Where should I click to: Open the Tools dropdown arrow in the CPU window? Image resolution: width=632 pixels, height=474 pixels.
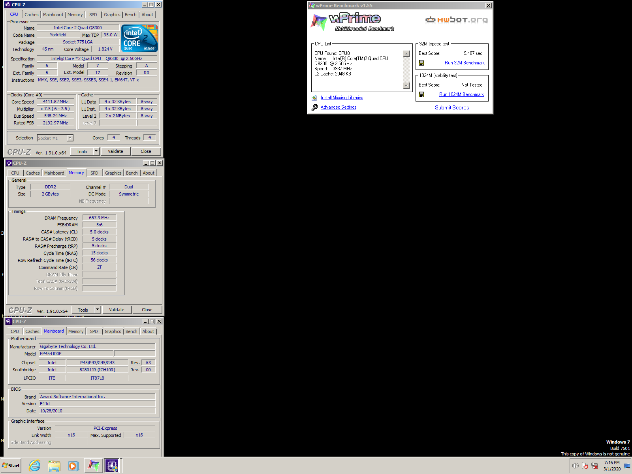96,151
